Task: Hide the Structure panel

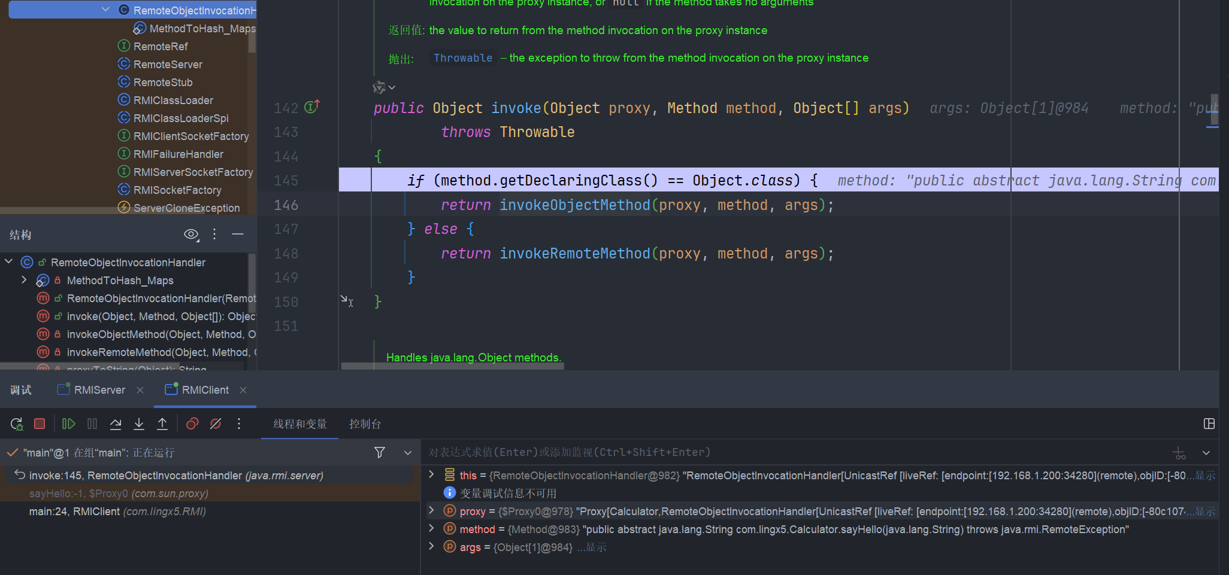Action: (238, 235)
